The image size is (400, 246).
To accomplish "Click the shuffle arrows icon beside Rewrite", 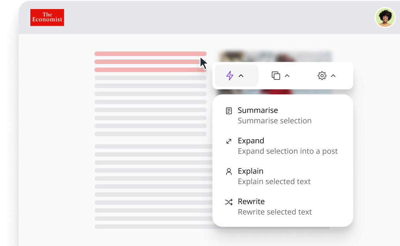I will coord(229,202).
